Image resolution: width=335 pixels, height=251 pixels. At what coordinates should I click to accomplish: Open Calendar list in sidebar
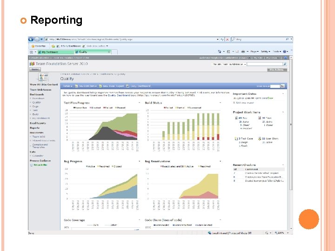(38, 156)
